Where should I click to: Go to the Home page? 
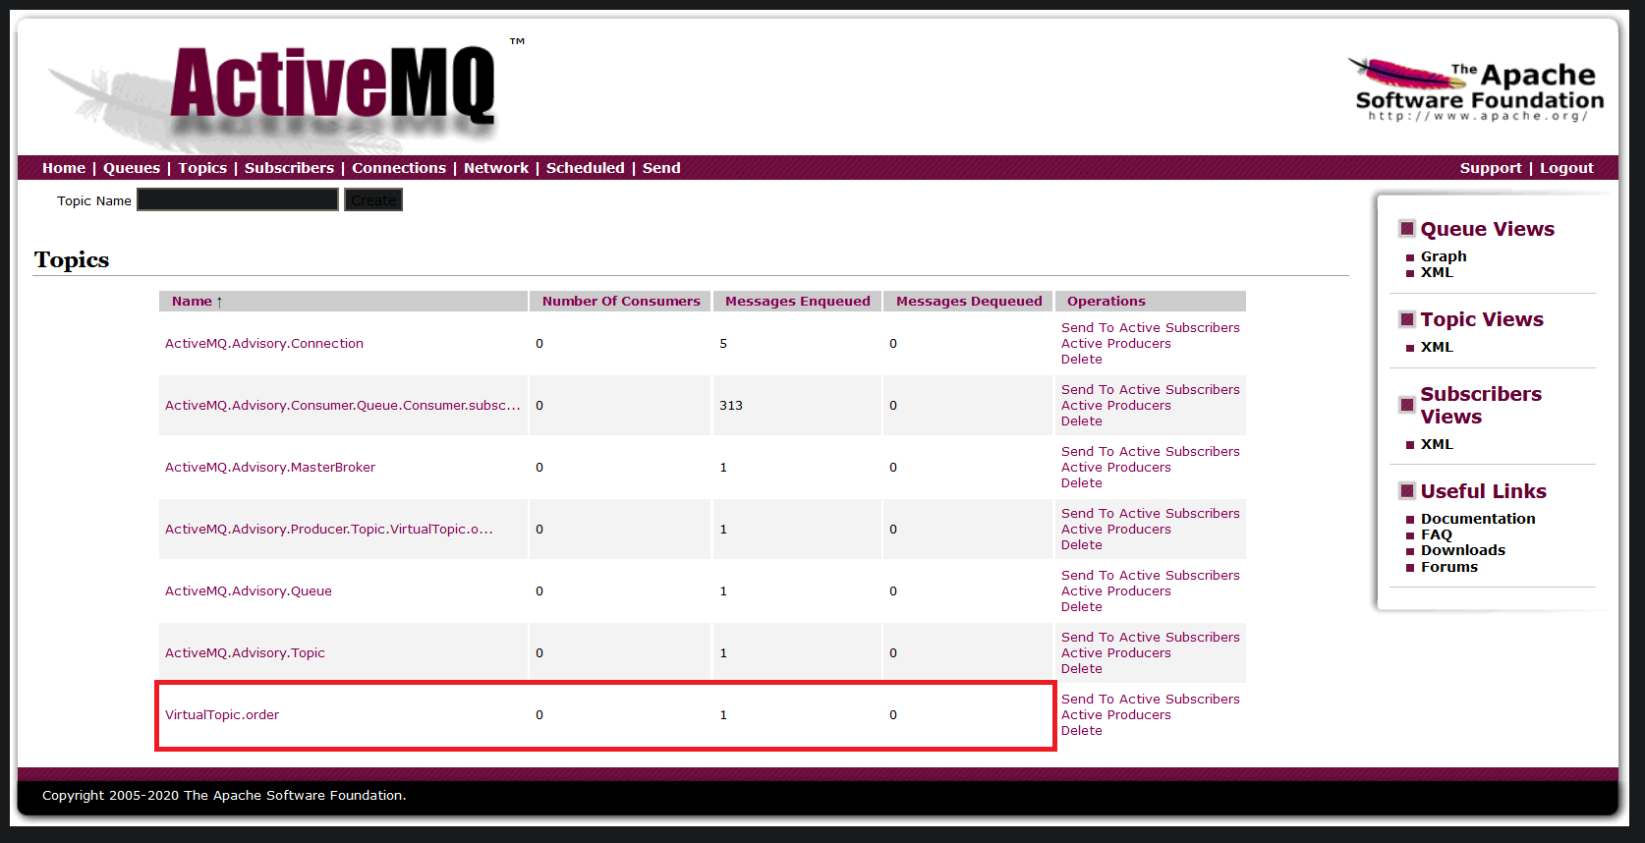pyautogui.click(x=64, y=168)
